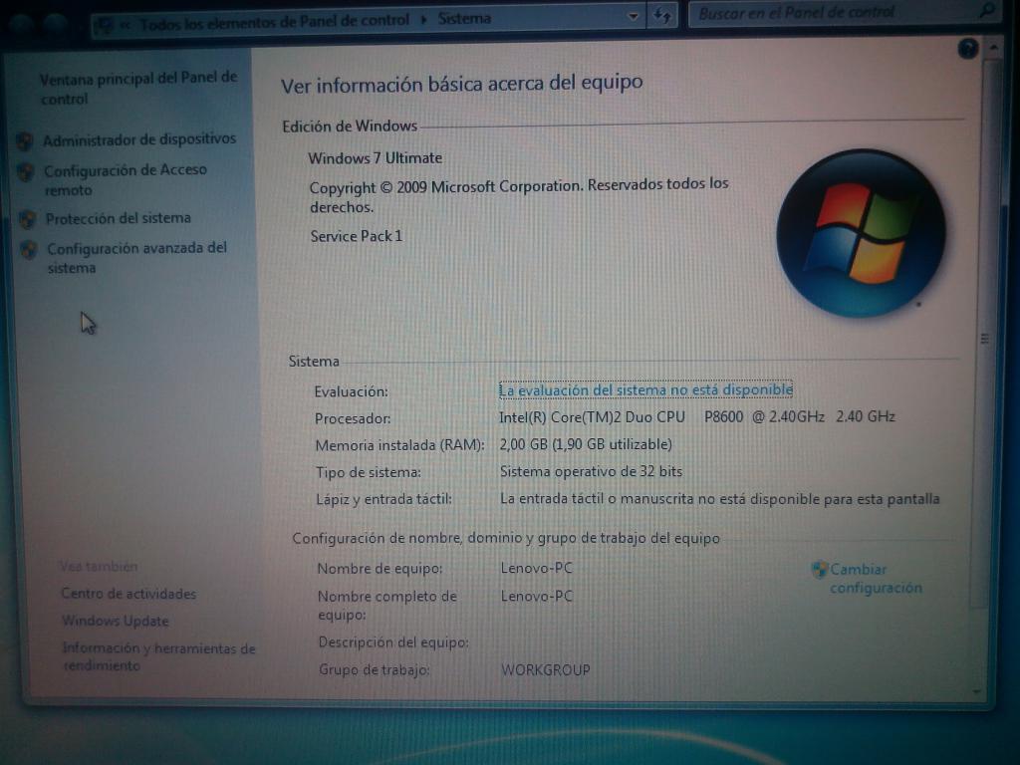Click shield icon beside Configuración de Acceso remoto
This screenshot has height=765, width=1020.
(x=25, y=171)
